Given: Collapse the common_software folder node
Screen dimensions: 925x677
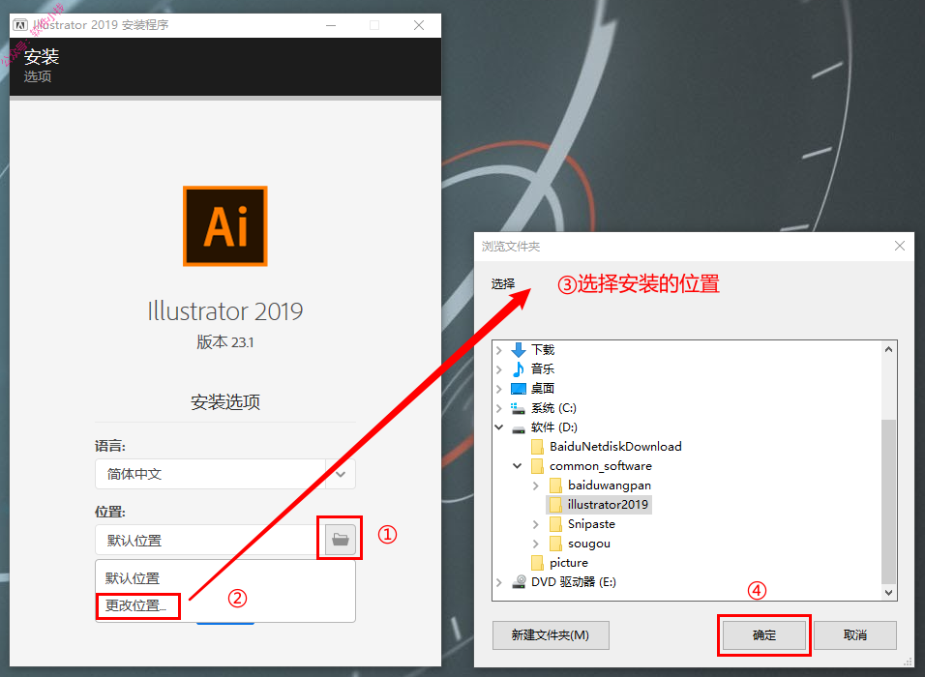Looking at the screenshot, I should click(518, 466).
